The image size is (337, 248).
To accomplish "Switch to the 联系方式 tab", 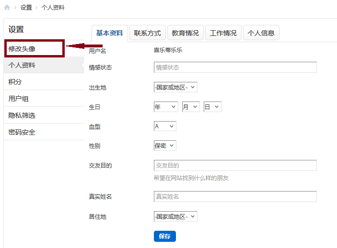I will (147, 33).
